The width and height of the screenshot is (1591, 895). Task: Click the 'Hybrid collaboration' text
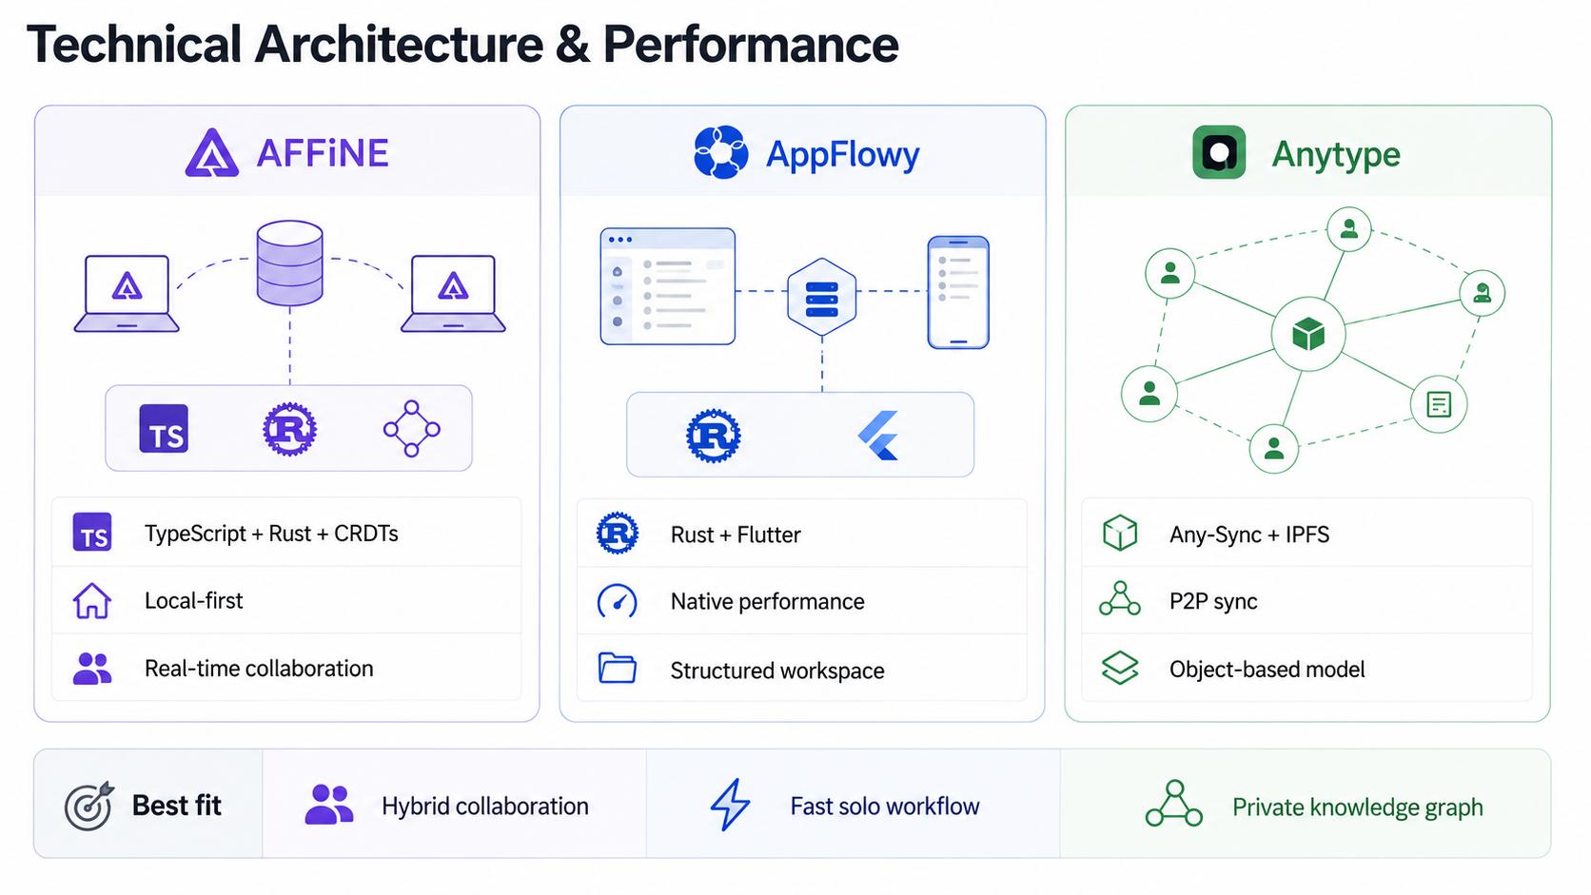(485, 807)
